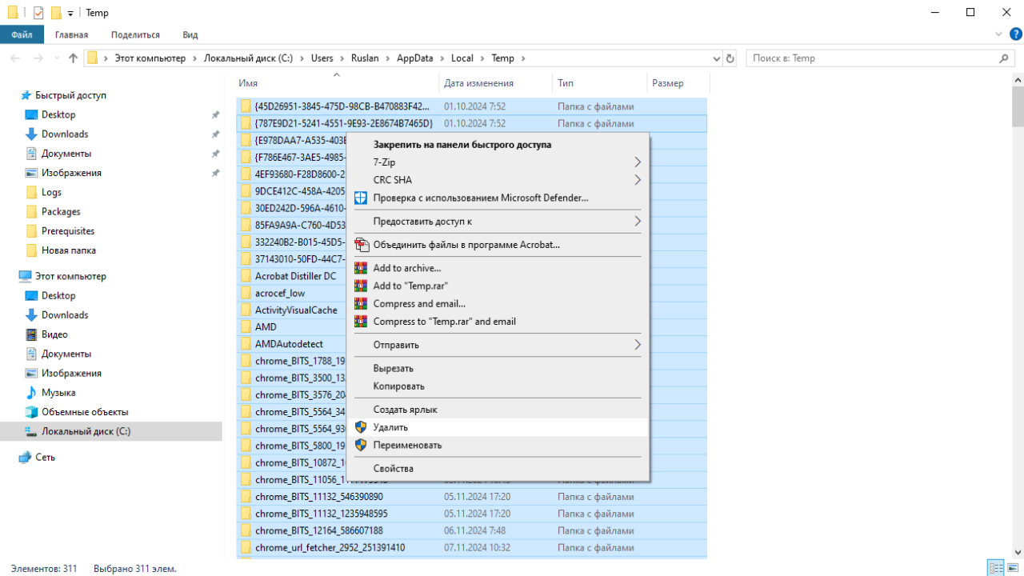
Task: Click the pin icon beside quick-access Документы
Action: coord(215,154)
